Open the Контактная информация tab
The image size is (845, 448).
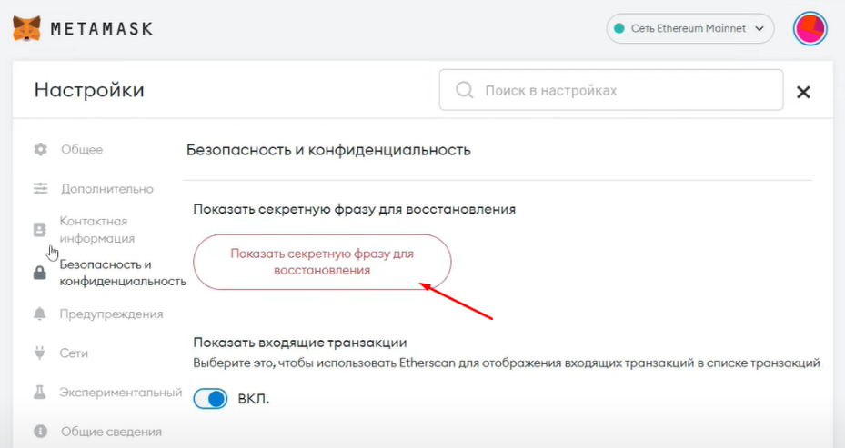pyautogui.click(x=96, y=230)
